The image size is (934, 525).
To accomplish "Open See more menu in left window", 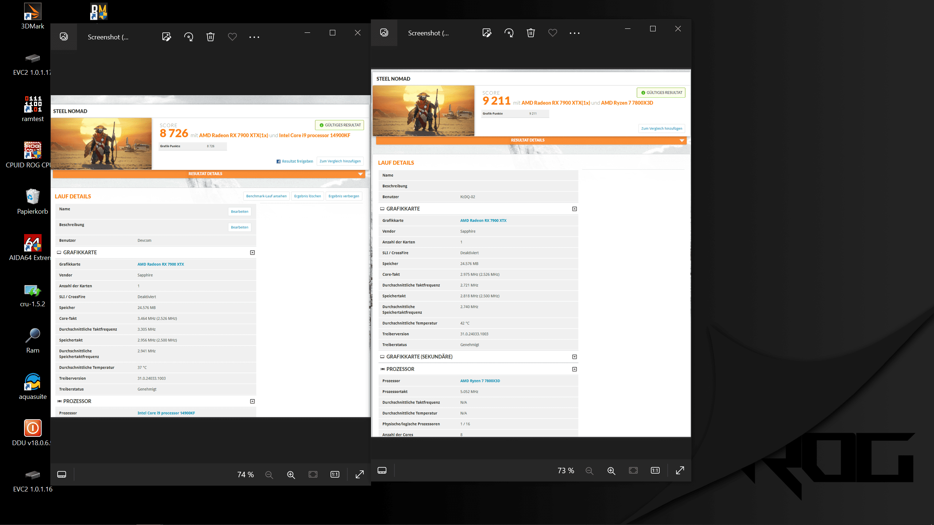I will click(x=254, y=37).
